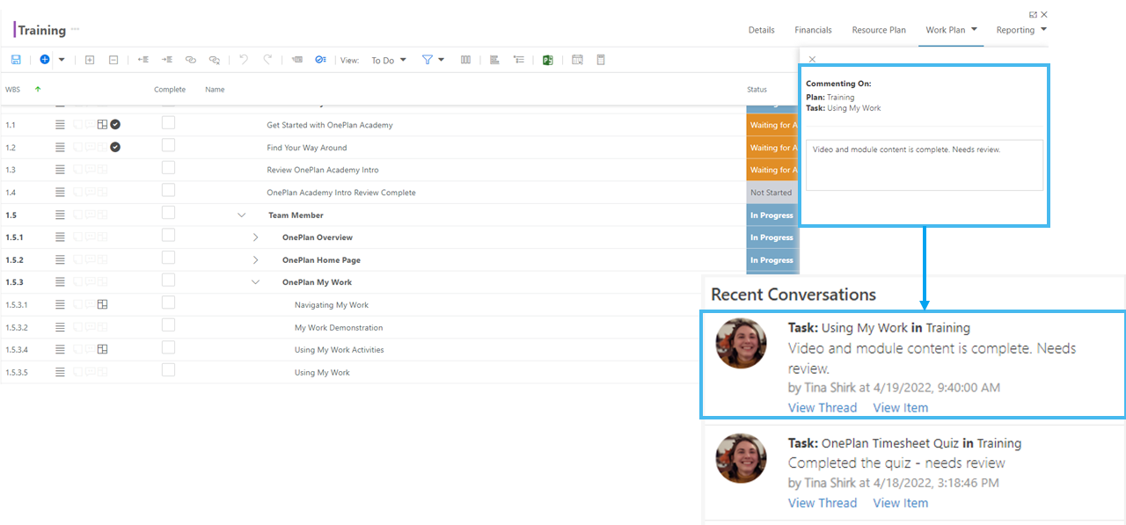Save the work plan with the floppy disk icon
This screenshot has height=525, width=1126.
16,60
